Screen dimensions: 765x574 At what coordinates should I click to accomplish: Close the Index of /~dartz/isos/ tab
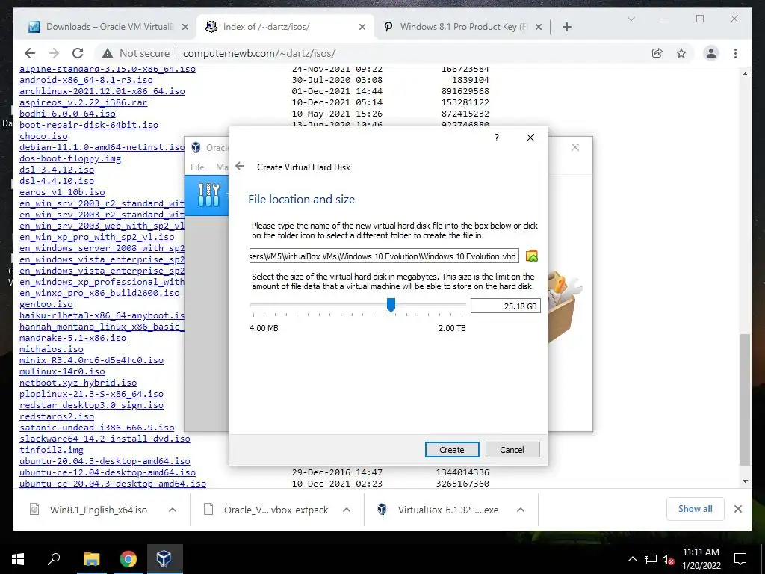click(362, 27)
